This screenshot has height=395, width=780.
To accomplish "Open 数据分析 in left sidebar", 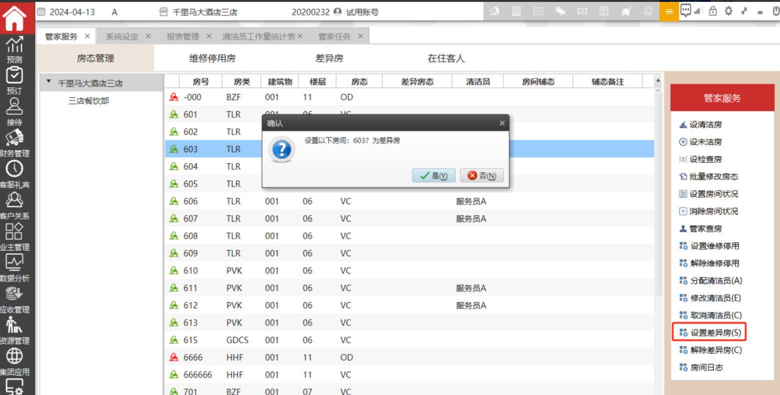I will point(14,268).
